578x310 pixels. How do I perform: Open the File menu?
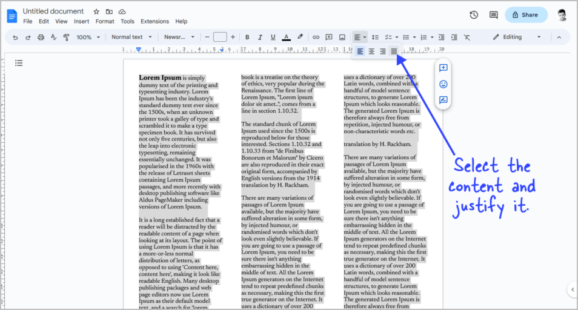coord(28,21)
